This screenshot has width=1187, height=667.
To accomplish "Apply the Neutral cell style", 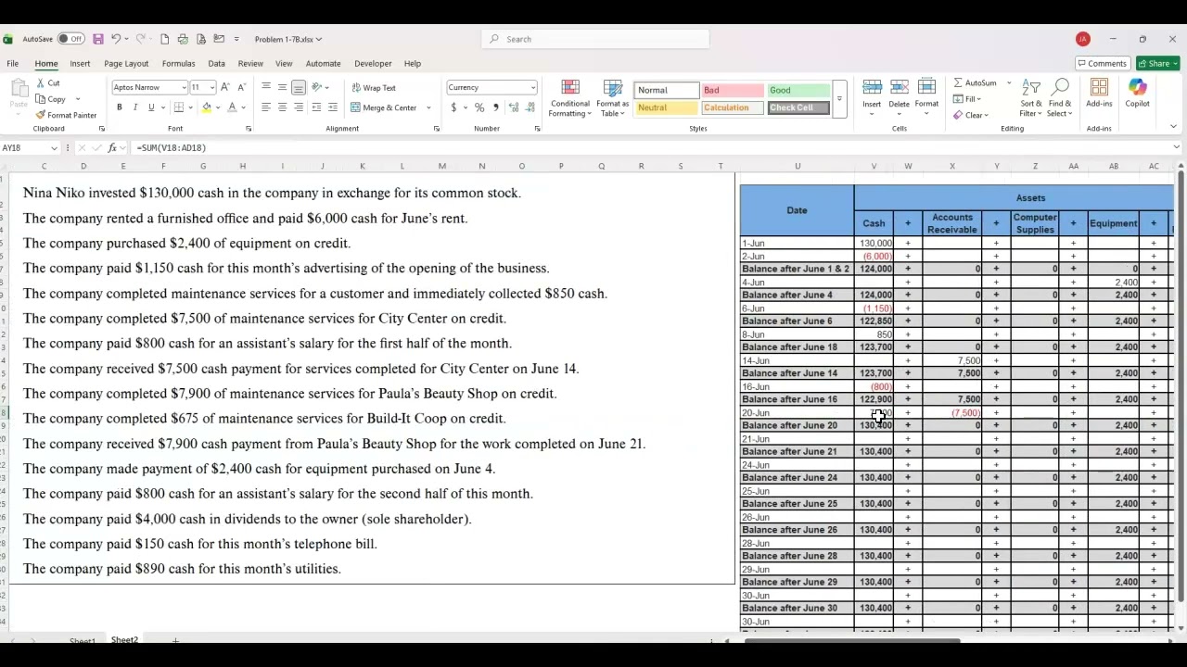I will pos(666,107).
